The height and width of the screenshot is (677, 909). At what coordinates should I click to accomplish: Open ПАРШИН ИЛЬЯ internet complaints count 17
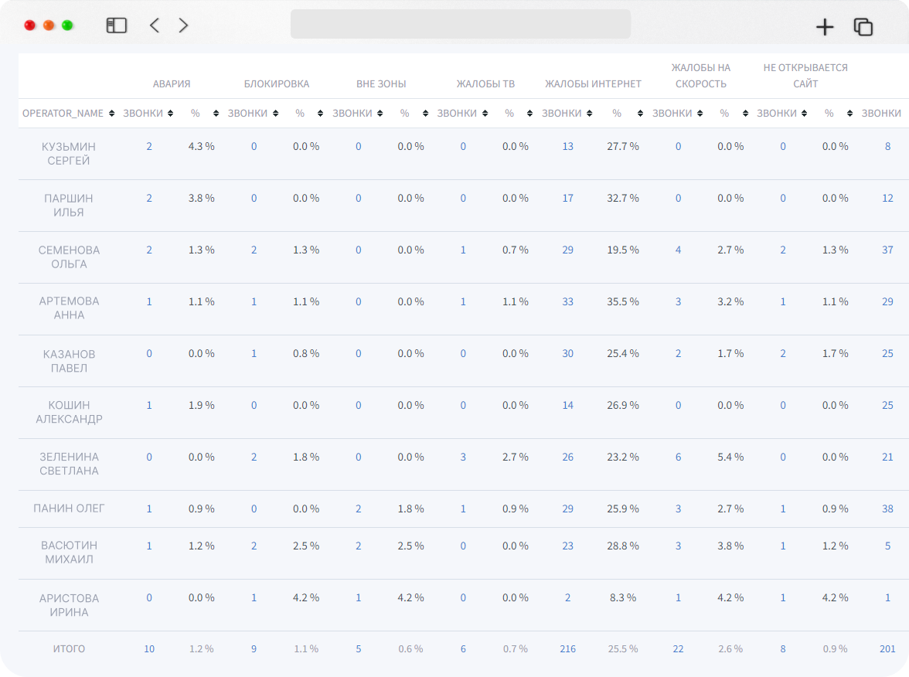[567, 198]
